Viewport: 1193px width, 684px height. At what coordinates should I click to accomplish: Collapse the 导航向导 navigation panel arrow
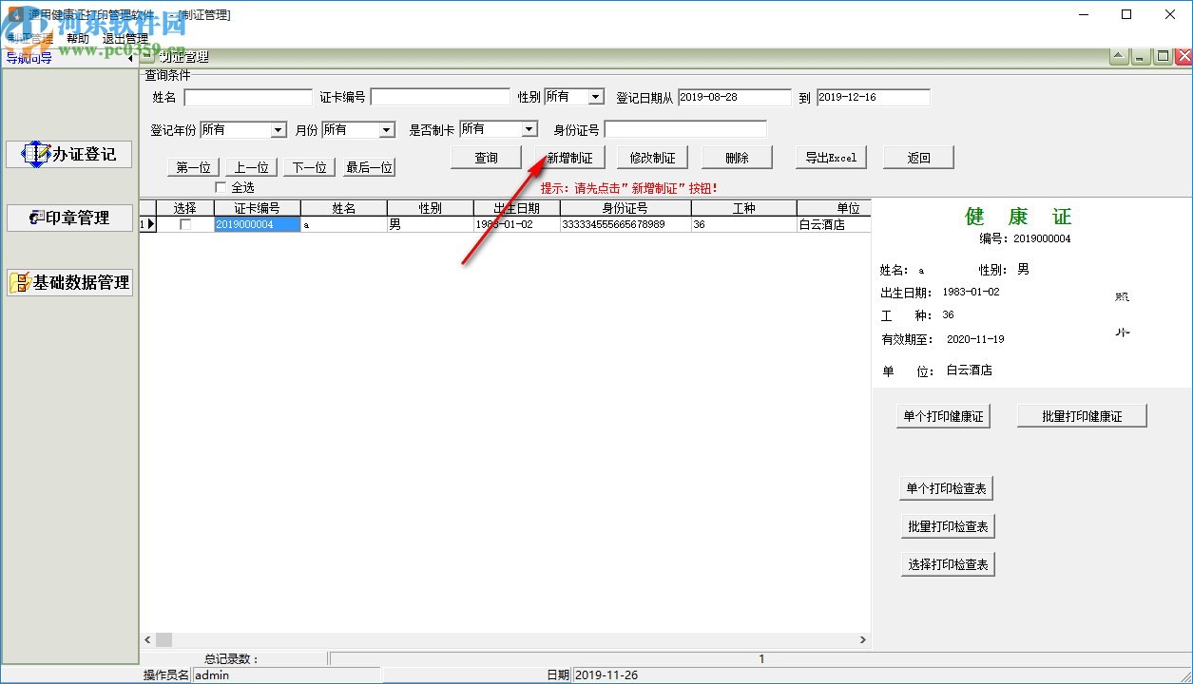[130, 57]
